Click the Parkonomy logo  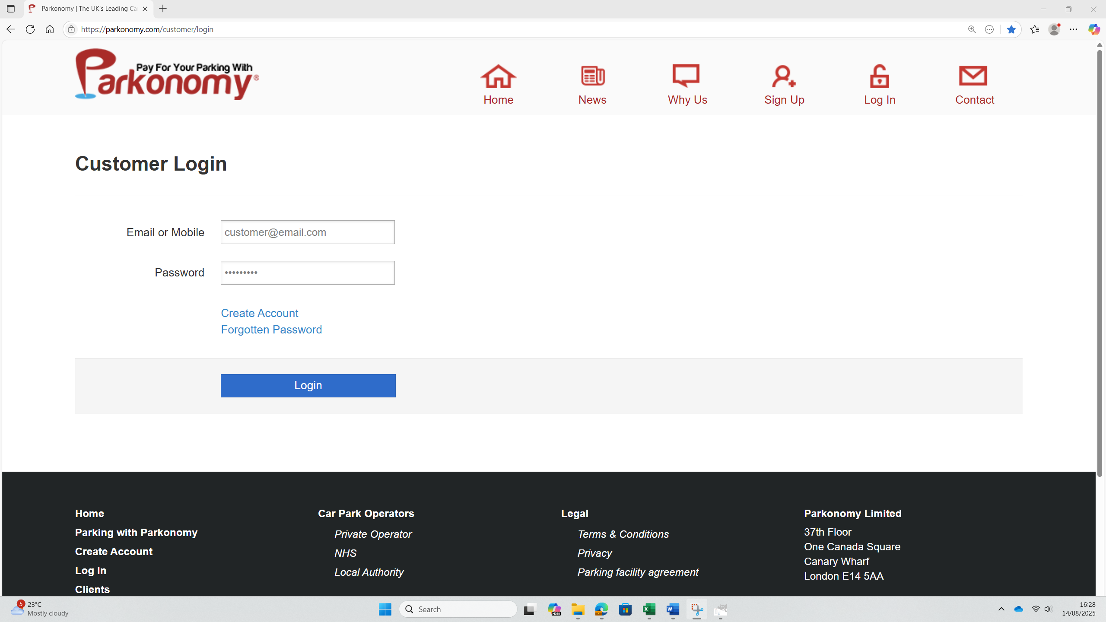tap(167, 74)
